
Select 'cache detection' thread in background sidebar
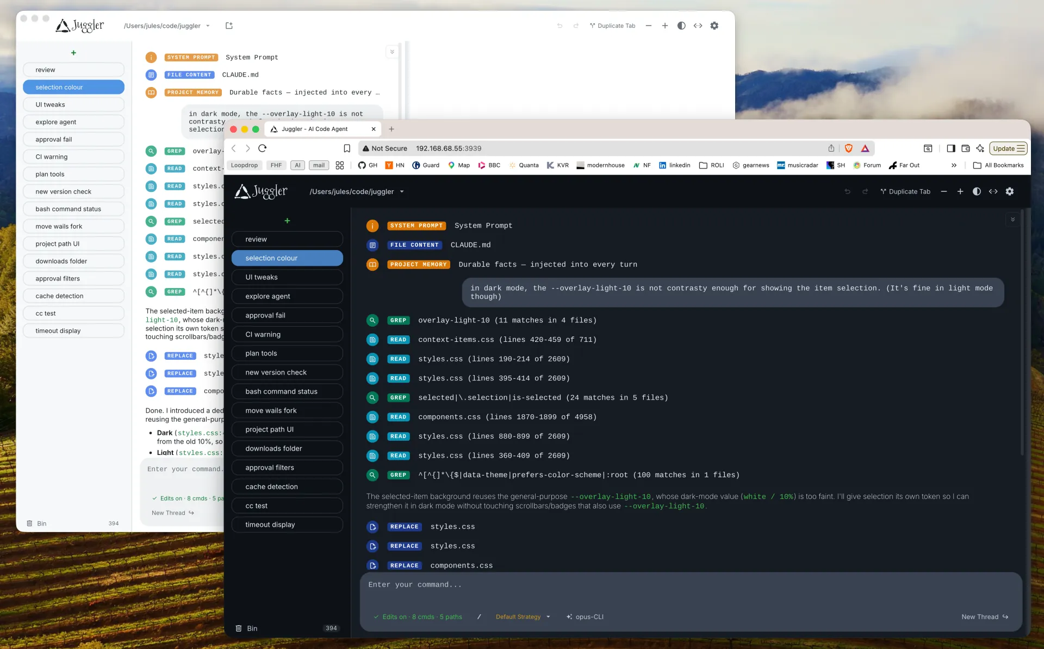[x=73, y=296]
